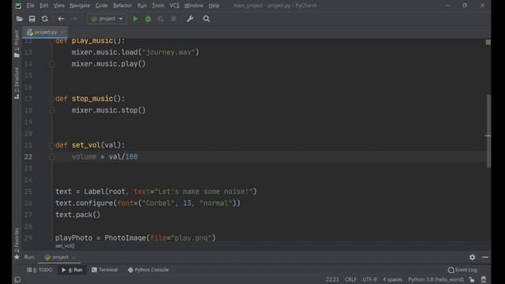The image size is (505, 284).
Task: Close the project tab in Run panel
Action: point(73,257)
